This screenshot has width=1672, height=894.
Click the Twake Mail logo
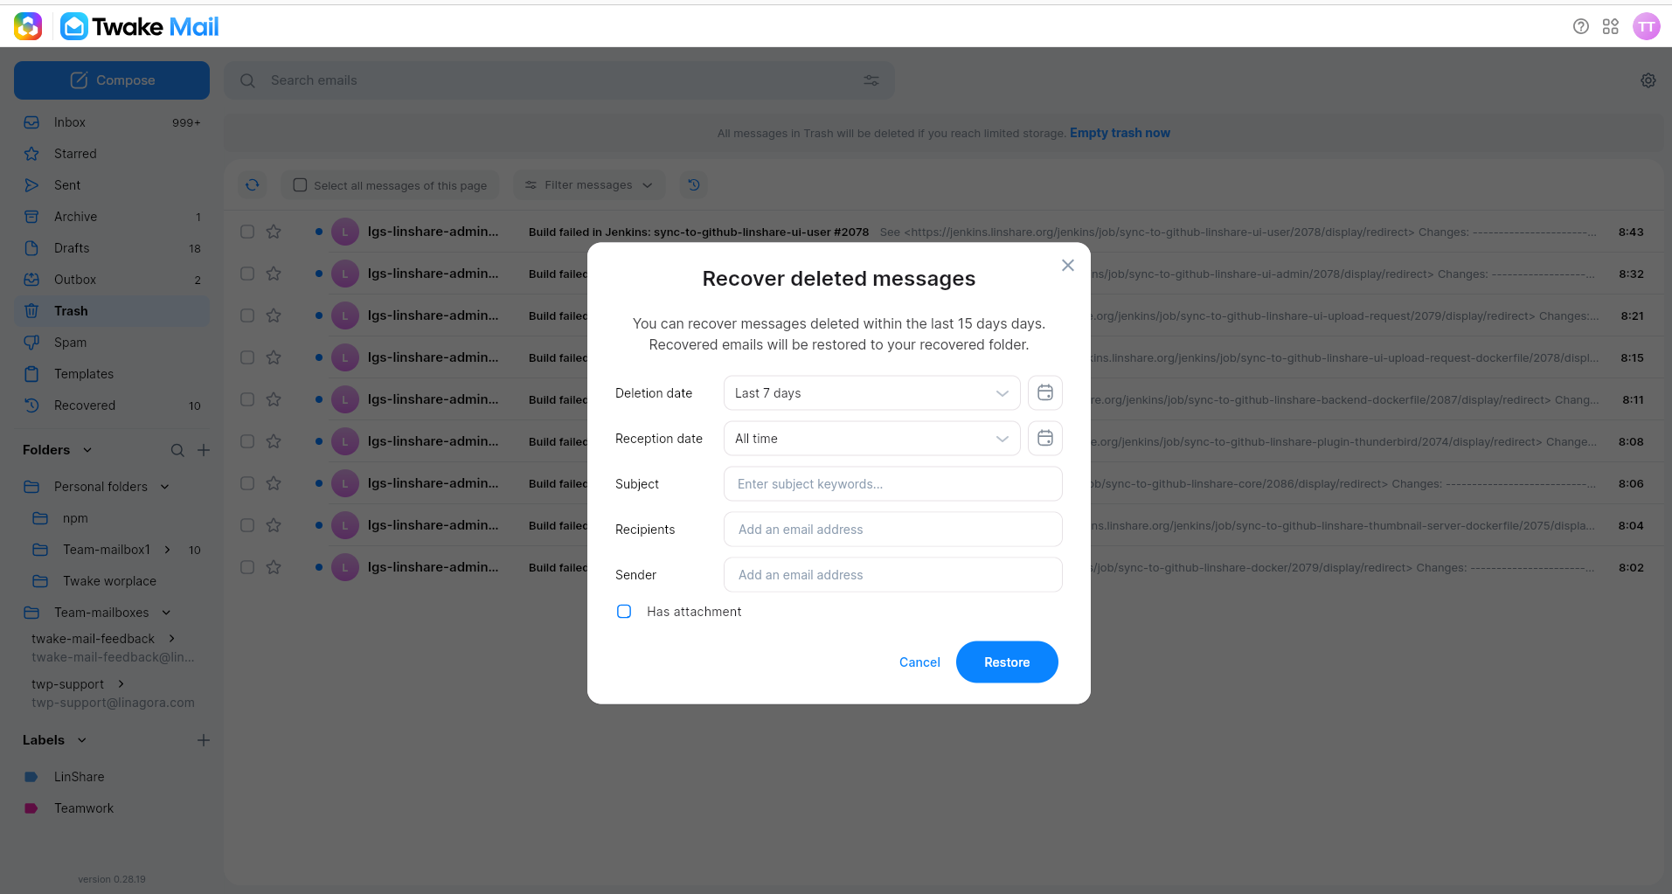140,27
